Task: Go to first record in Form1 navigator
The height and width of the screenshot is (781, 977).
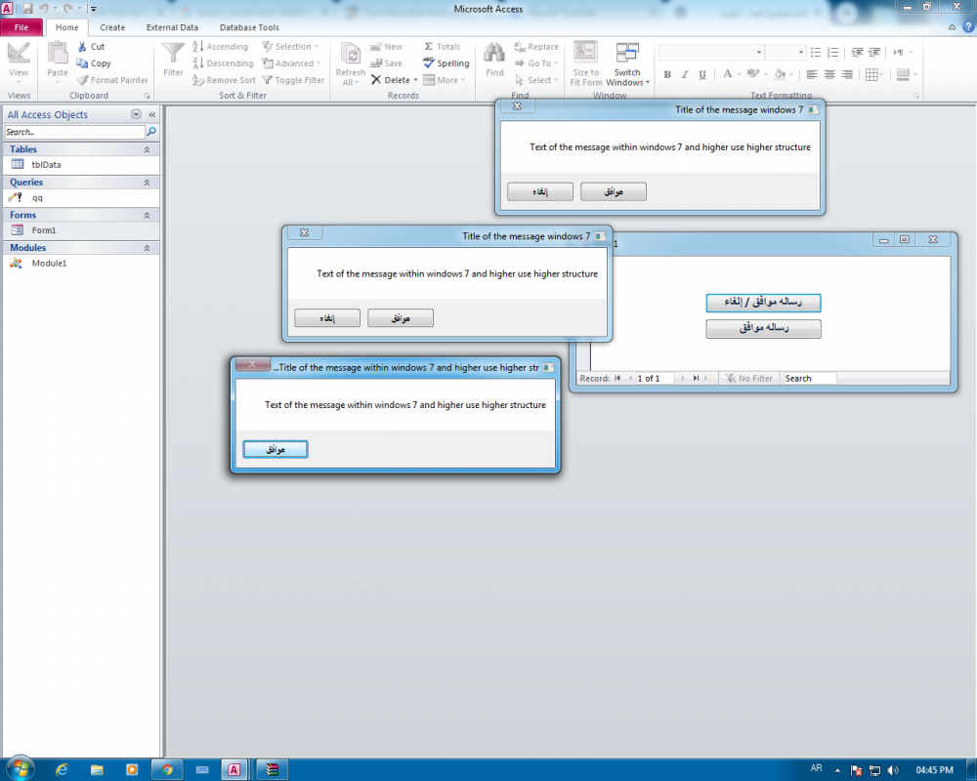Action: 617,378
